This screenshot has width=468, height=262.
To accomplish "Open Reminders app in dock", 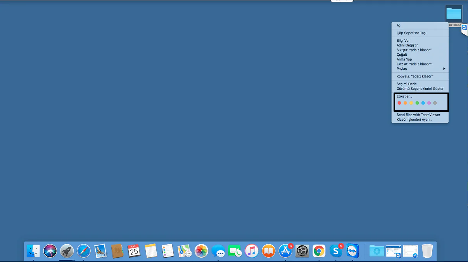I will coord(168,251).
